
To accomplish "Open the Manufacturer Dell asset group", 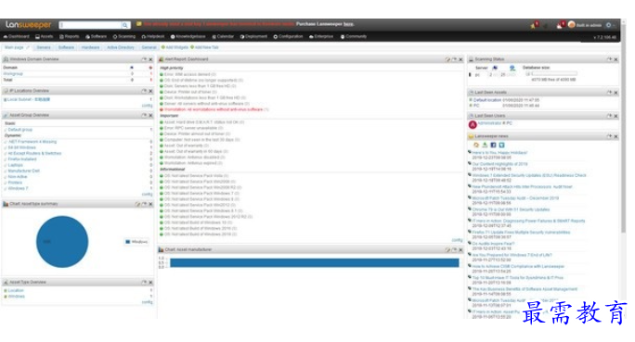I will tap(24, 171).
